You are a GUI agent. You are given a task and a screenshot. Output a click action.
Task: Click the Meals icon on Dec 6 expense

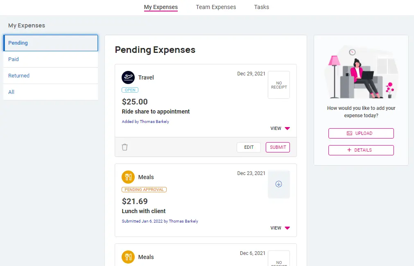click(x=128, y=257)
